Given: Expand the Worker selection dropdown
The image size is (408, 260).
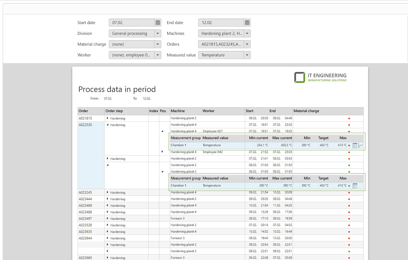Looking at the screenshot, I should pos(157,55).
